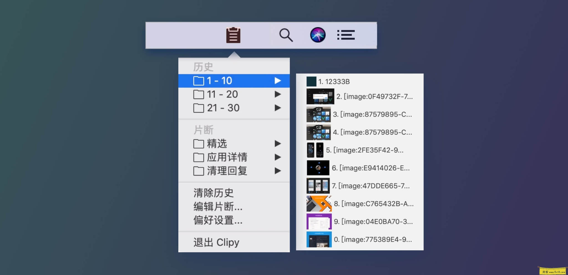The image size is (568, 275).
Task: Expand the 应用详情 submenu arrow
Action: point(278,157)
